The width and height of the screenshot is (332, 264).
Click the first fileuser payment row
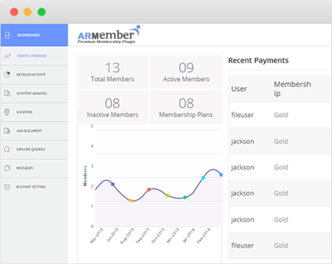(280, 115)
